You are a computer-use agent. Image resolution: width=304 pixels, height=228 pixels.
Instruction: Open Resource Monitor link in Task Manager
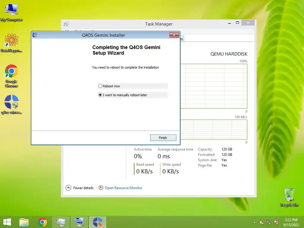123,188
